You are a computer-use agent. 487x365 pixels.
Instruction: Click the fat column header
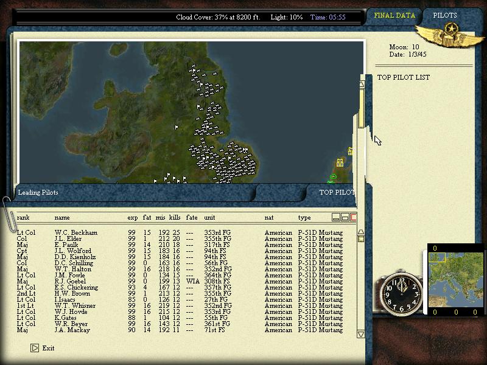click(147, 218)
